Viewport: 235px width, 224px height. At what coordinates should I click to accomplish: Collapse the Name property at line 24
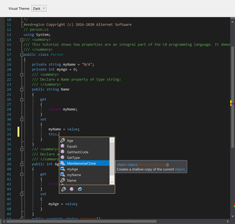[22, 90]
